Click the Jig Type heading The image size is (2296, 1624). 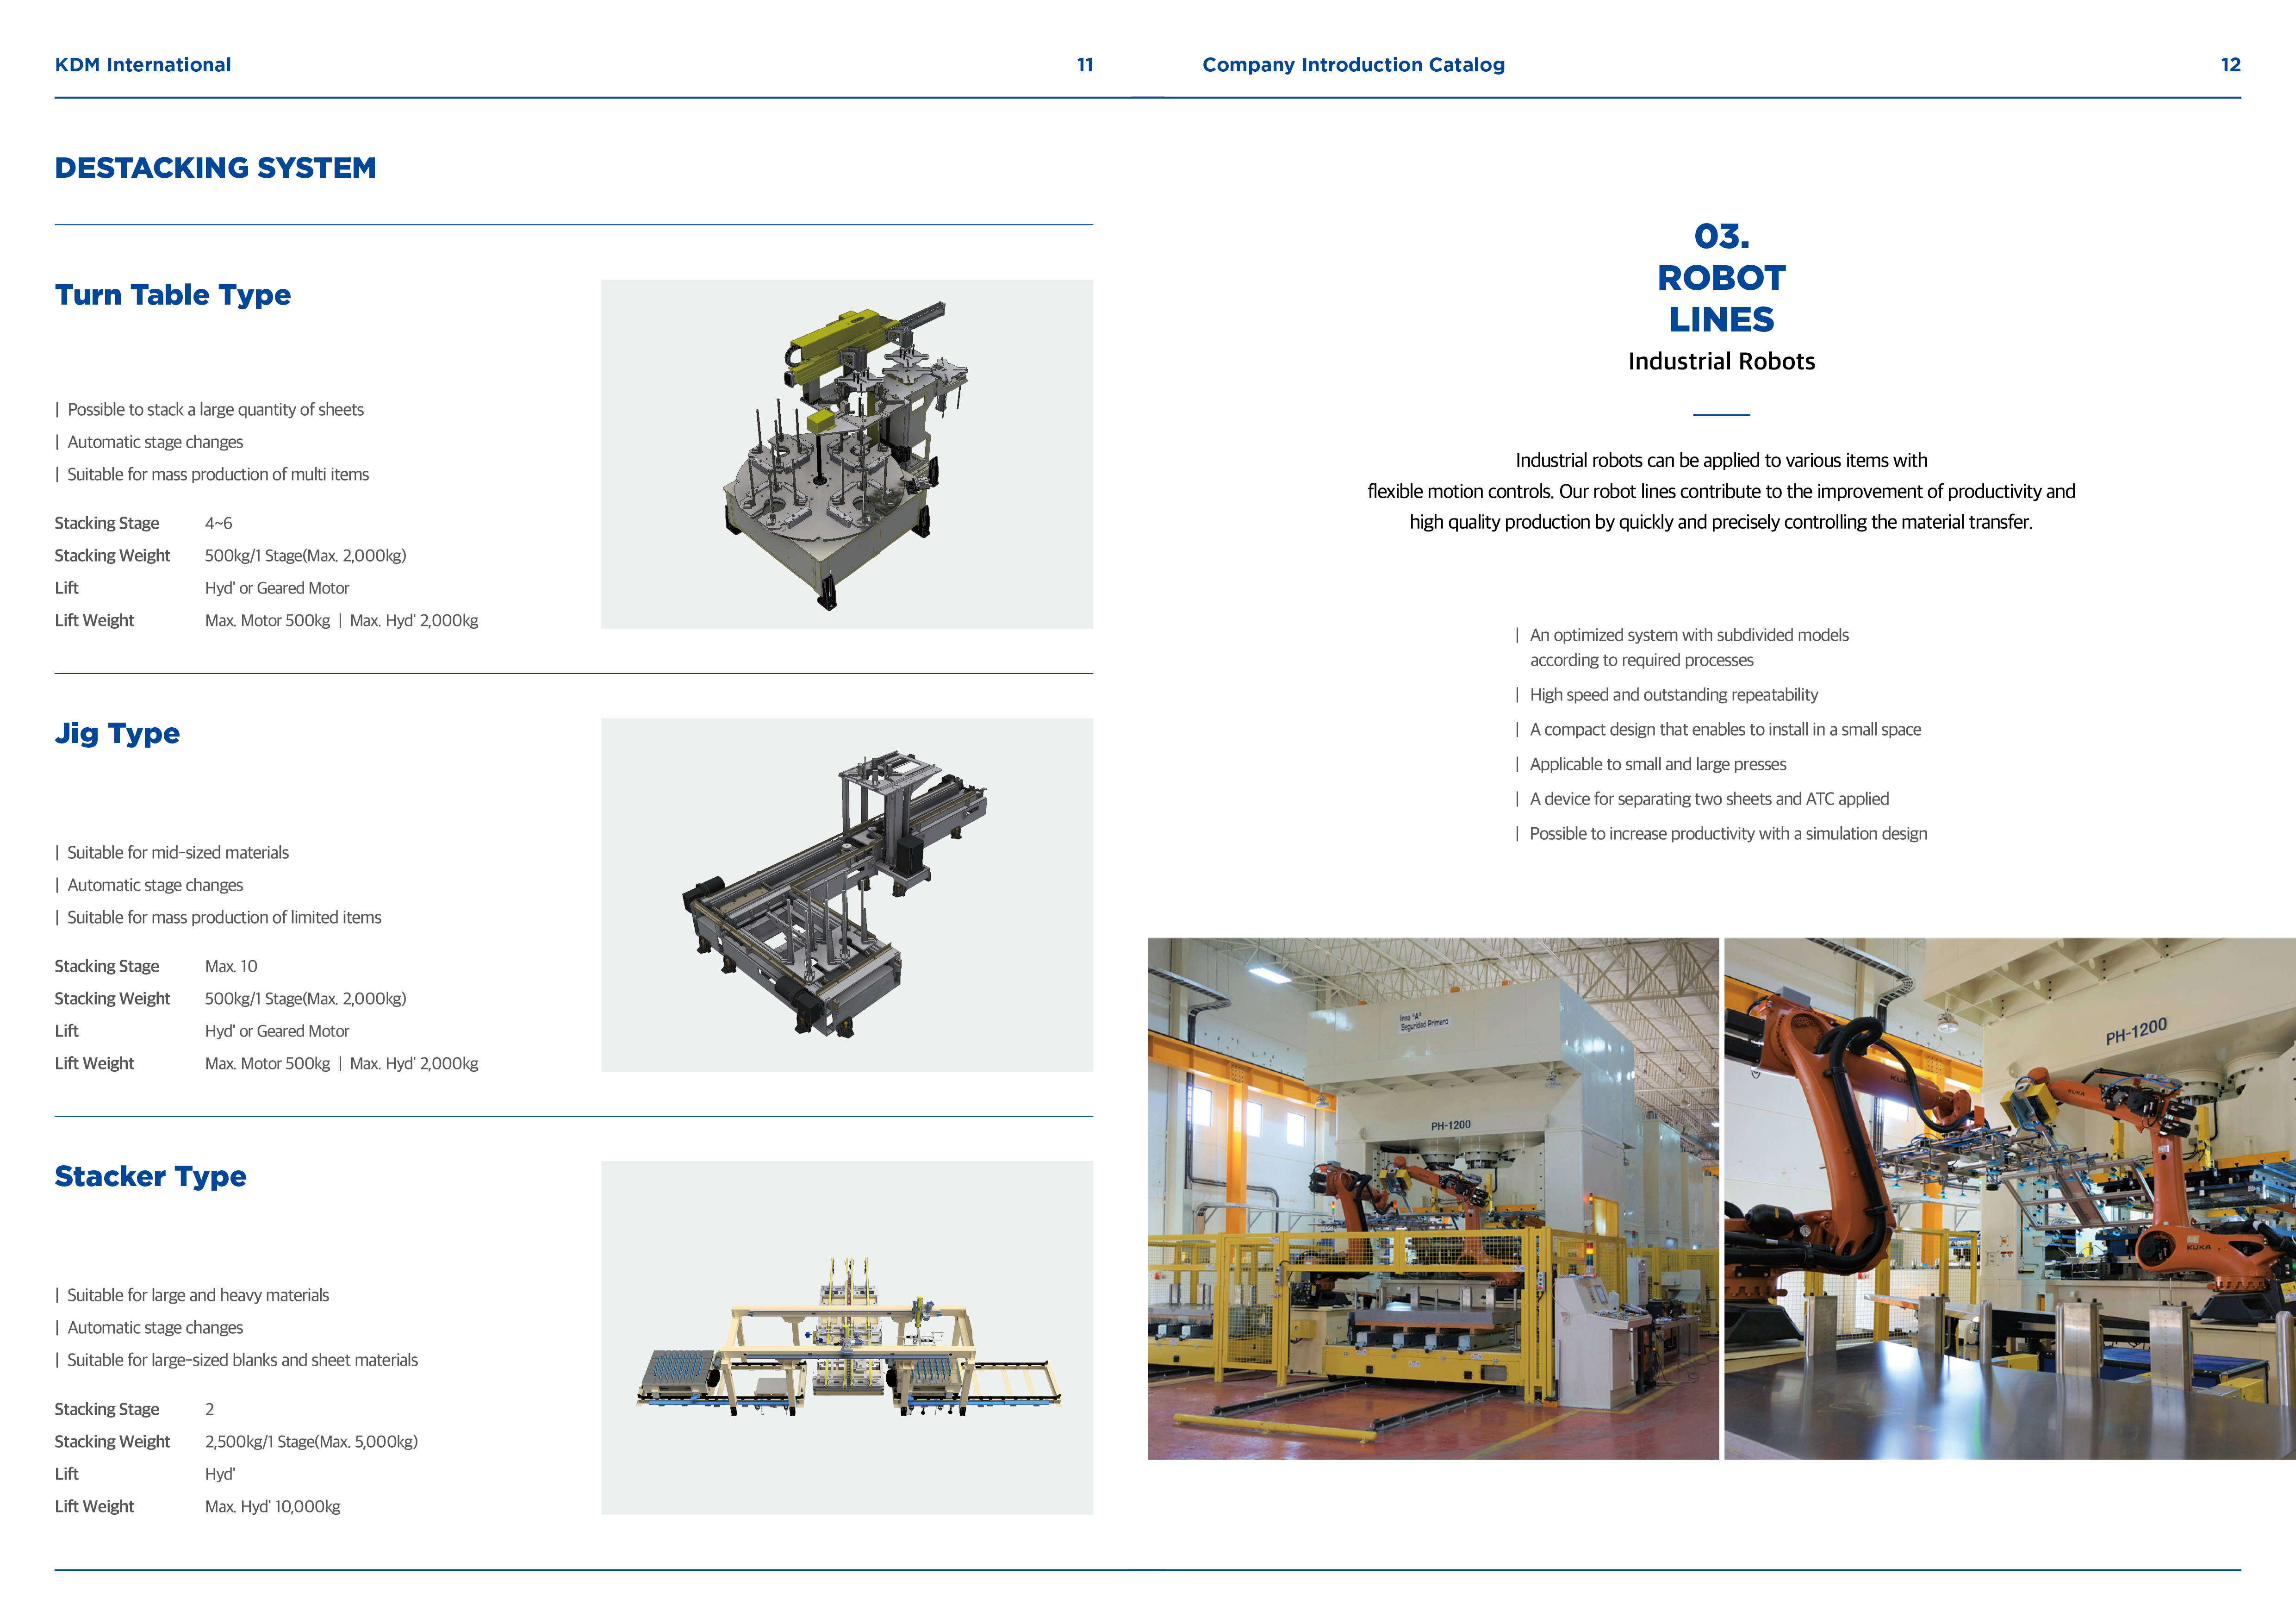[x=117, y=734]
